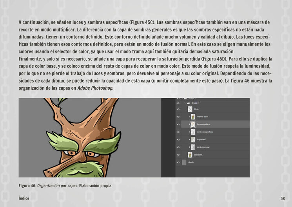Toggle visibility of the luzgeneral layer
The image size is (292, 207).
(178, 139)
